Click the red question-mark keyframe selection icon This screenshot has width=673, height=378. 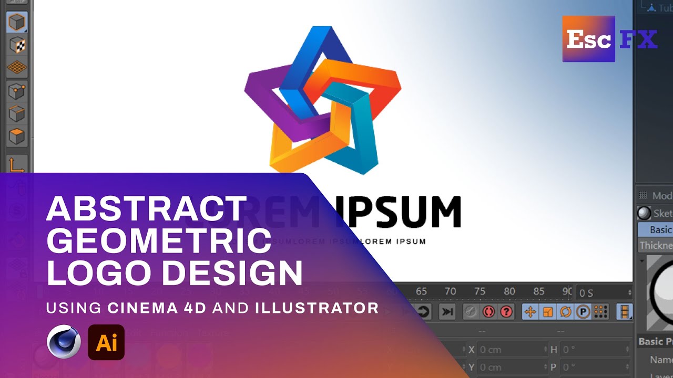click(506, 312)
